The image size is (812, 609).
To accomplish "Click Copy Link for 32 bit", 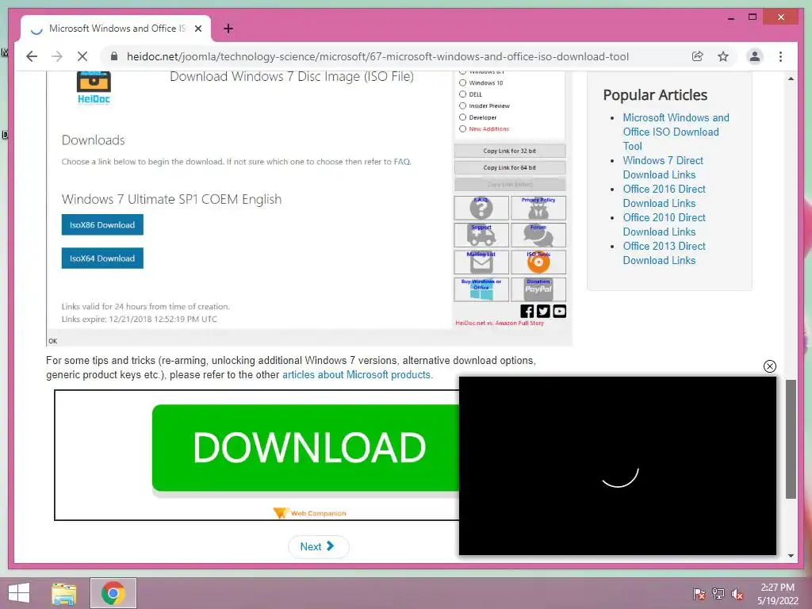I will pos(510,151).
